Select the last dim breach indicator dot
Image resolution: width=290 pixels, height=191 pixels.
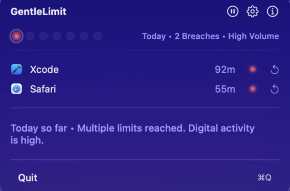[98, 36]
